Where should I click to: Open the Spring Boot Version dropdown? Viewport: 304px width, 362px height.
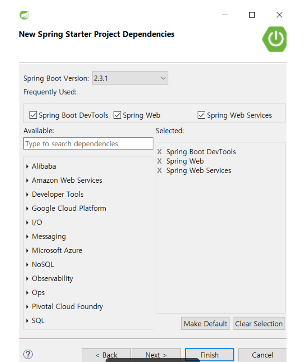pos(130,78)
